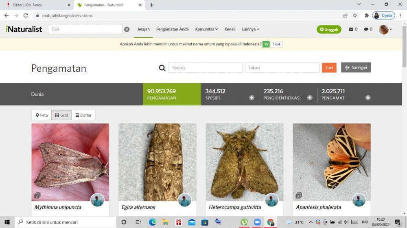Switch to the Editor | IDN Times tab
Viewport: 407px width, 228px height.
[37, 5]
